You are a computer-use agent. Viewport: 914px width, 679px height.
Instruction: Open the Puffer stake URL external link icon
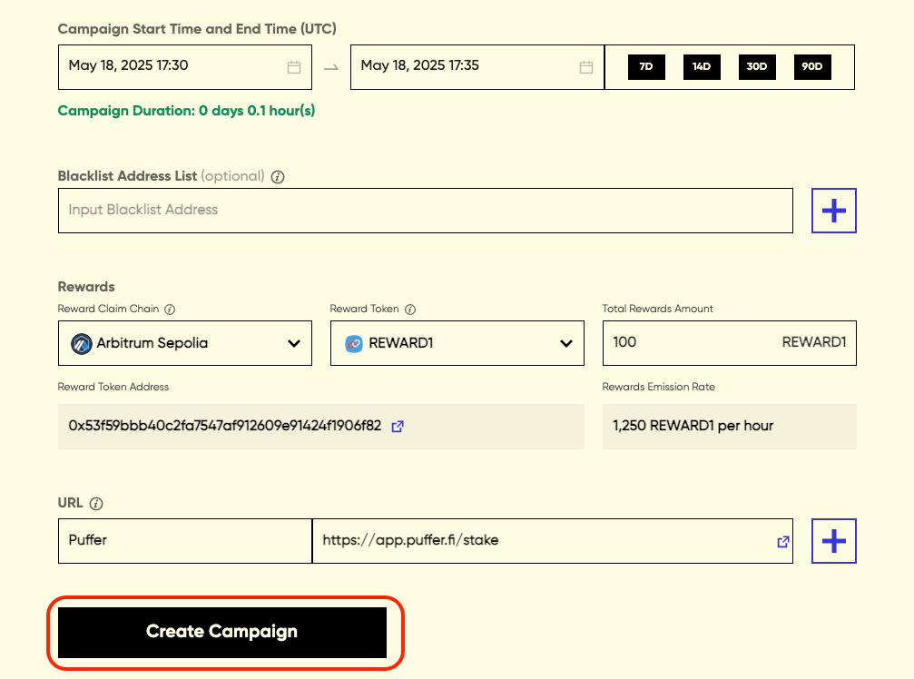(x=782, y=541)
